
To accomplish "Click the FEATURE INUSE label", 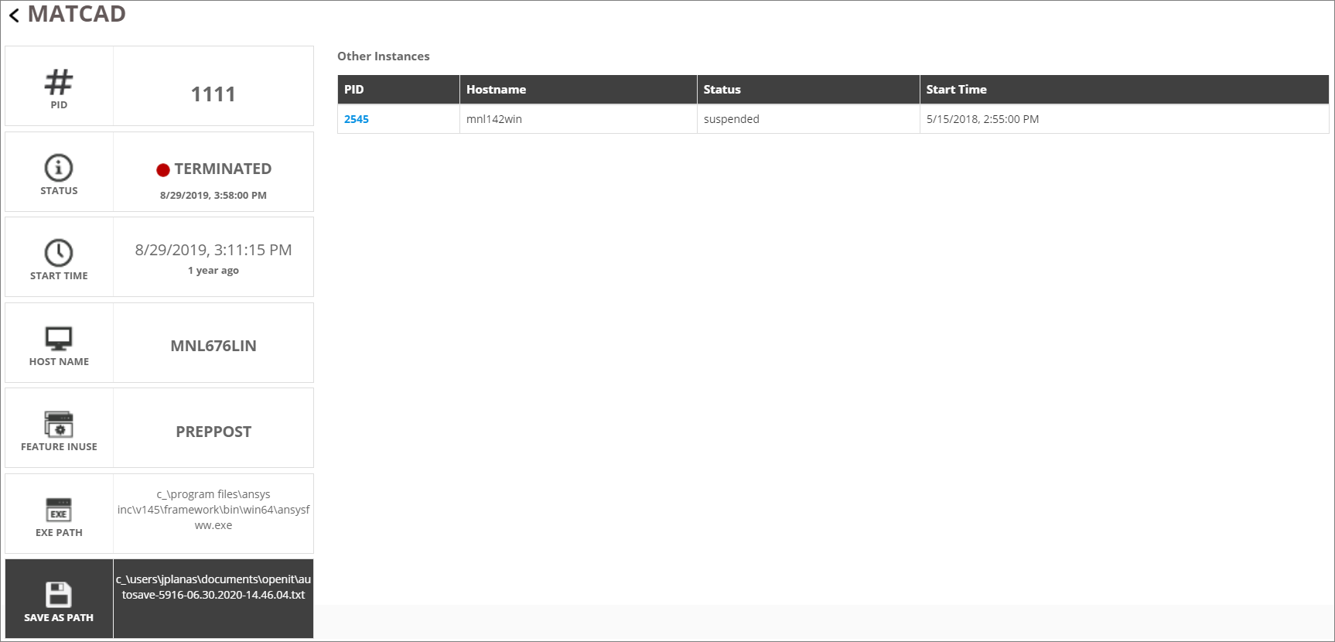I will pos(59,446).
